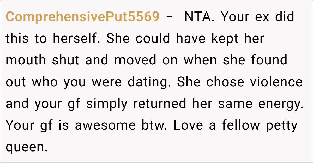Click the word "simply" in the comment
This screenshot has width=313, height=163.
pos(107,104)
